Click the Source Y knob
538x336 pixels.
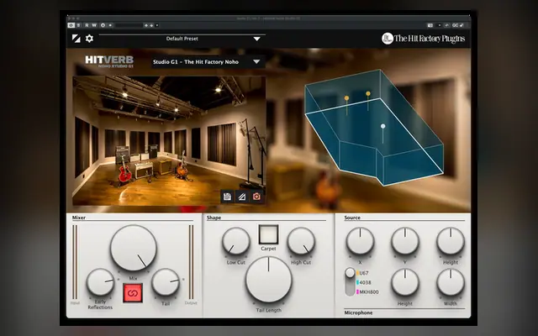(x=405, y=241)
